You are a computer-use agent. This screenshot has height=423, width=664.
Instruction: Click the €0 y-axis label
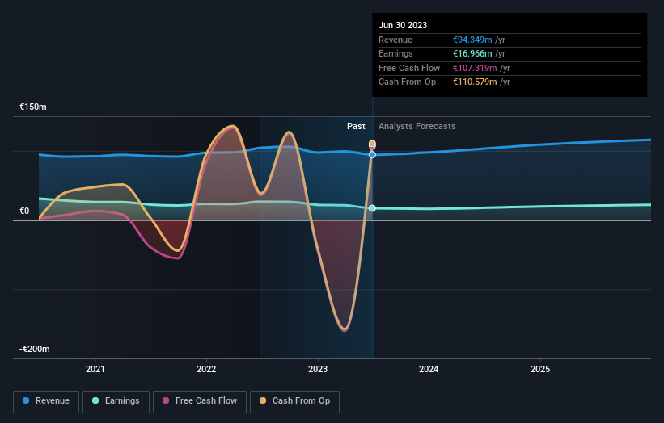pyautogui.click(x=24, y=211)
